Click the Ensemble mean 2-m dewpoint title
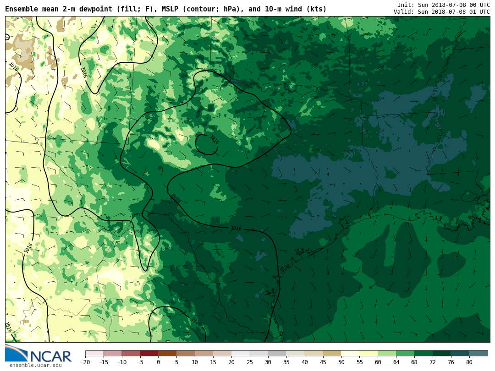 (x=166, y=9)
